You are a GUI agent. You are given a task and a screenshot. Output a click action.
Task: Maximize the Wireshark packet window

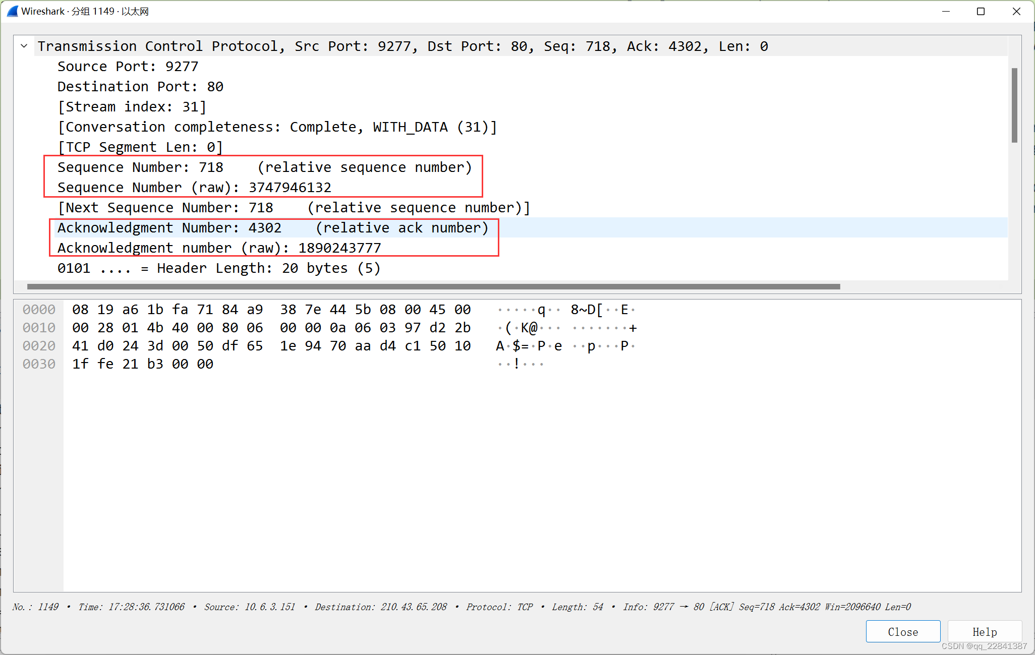click(981, 11)
